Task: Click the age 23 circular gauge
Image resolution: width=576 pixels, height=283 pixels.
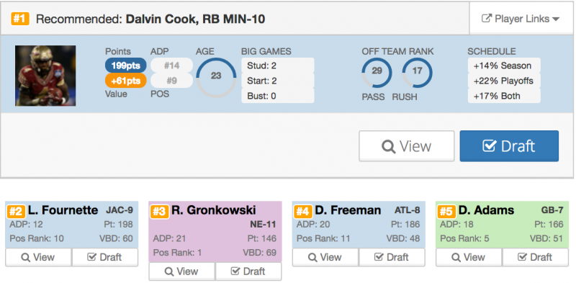Action: coord(216,77)
